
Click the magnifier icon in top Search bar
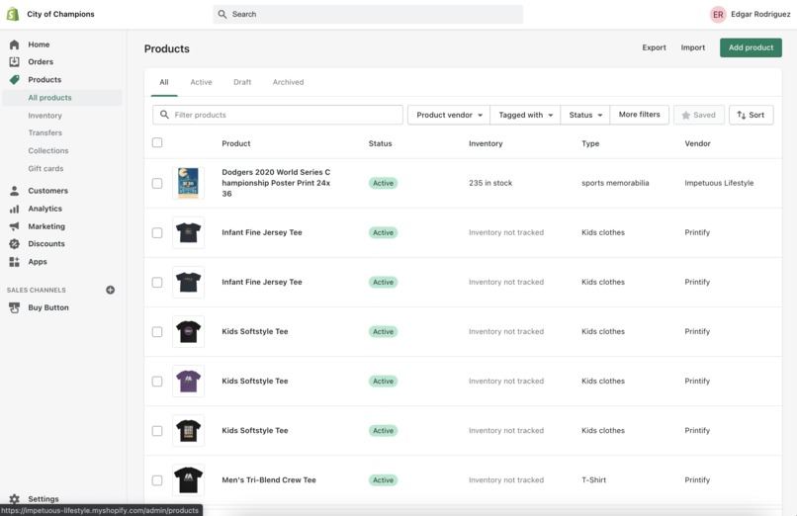click(x=222, y=14)
